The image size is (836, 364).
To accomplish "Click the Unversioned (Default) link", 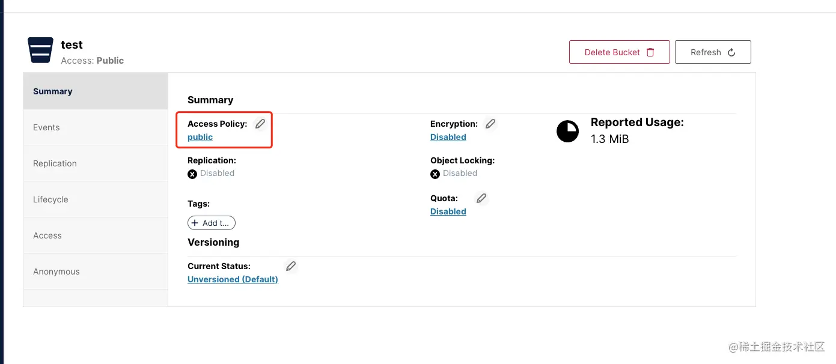I will point(233,280).
